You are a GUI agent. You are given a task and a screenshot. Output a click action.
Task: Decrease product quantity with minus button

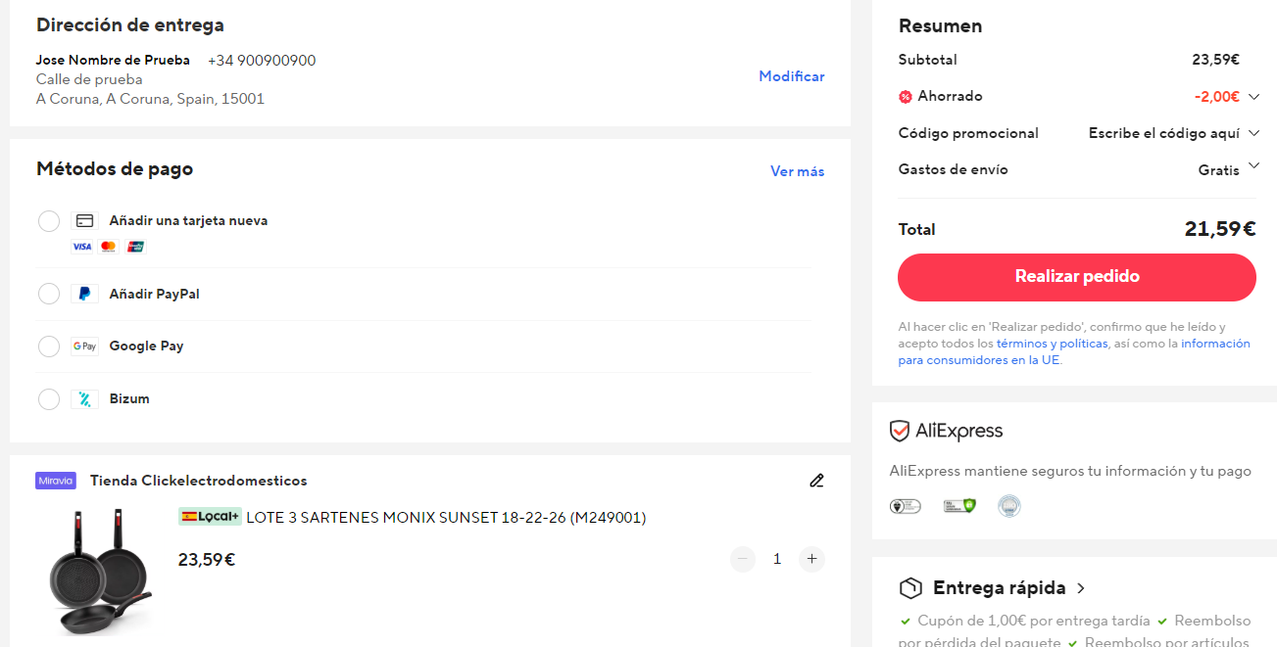(x=743, y=559)
